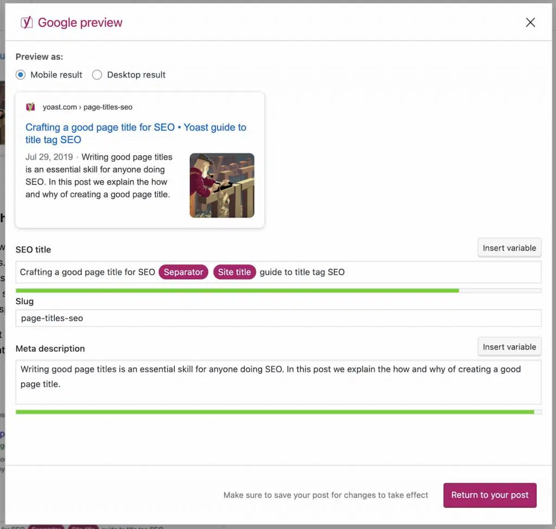Select the Mobile result radio button
556x529 pixels.
(x=21, y=75)
